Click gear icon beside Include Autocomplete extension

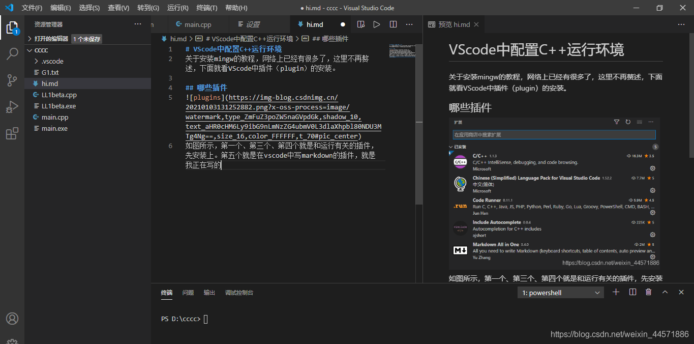coord(653,235)
